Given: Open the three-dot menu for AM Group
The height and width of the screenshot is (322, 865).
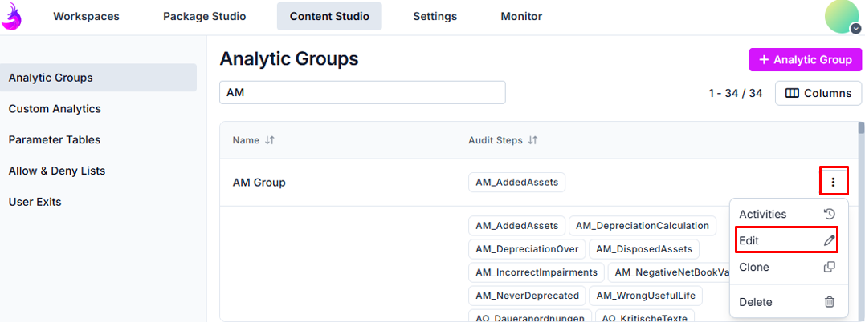Looking at the screenshot, I should coord(833,183).
